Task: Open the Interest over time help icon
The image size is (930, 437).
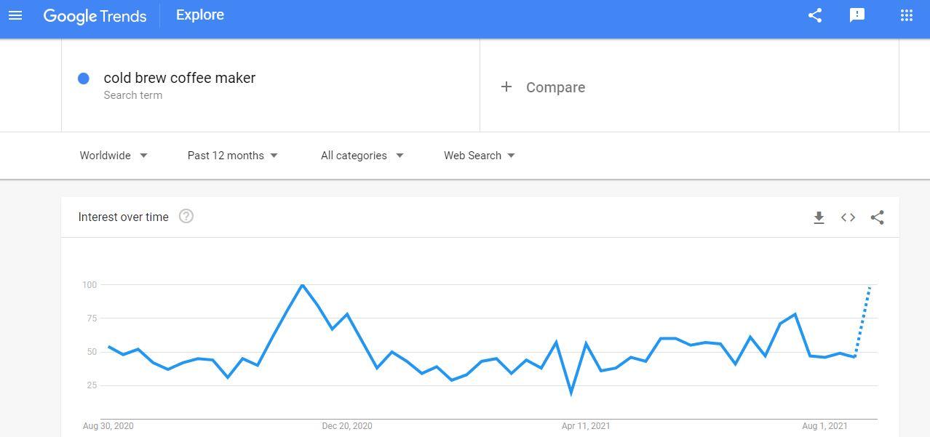Action: 186,216
